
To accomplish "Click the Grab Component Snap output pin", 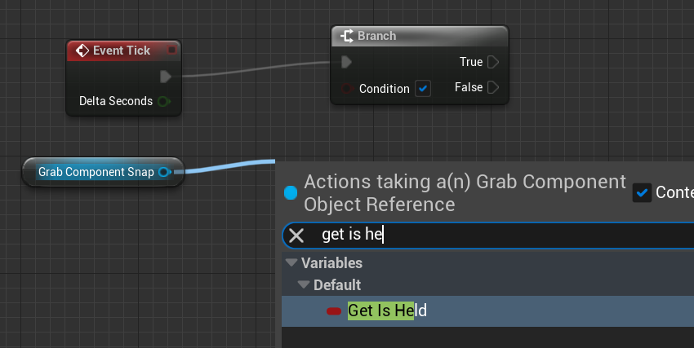I will [x=164, y=172].
